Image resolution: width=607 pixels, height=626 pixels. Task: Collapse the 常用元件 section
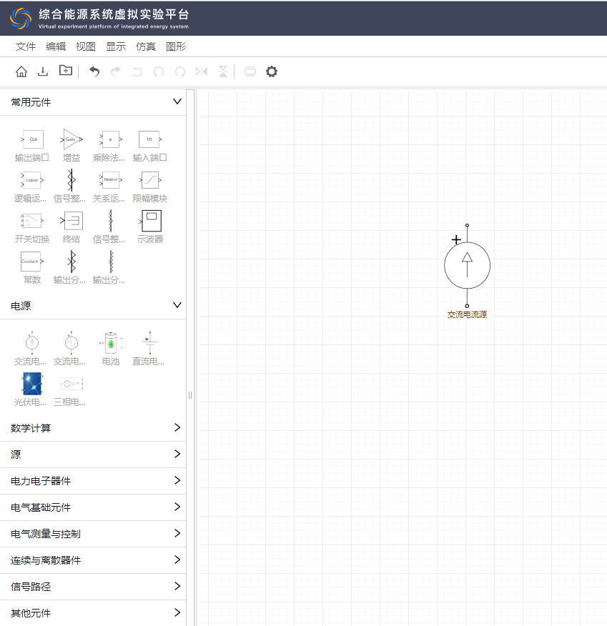click(x=177, y=101)
